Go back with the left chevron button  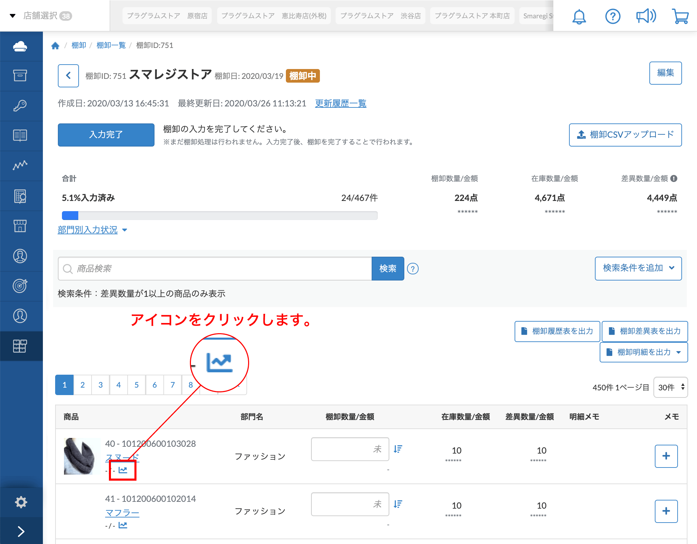[68, 75]
